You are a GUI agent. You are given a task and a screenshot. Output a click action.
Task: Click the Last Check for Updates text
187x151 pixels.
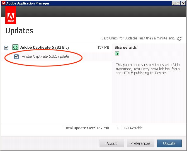(x=138, y=38)
